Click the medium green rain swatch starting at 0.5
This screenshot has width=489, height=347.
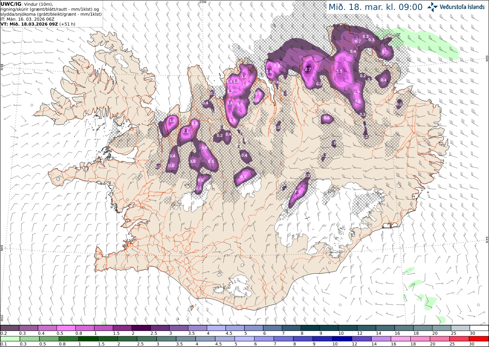(49, 339)
